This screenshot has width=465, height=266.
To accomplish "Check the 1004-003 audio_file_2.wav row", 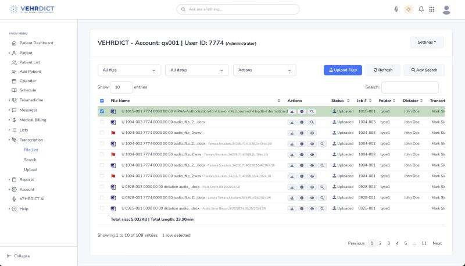I will pos(102,133).
